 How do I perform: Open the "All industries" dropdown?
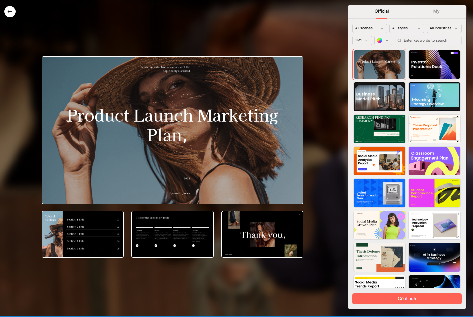pyautogui.click(x=444, y=28)
